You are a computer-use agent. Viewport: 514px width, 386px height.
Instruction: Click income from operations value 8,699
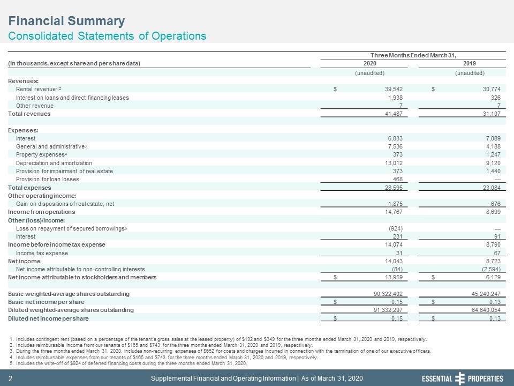pyautogui.click(x=493, y=212)
